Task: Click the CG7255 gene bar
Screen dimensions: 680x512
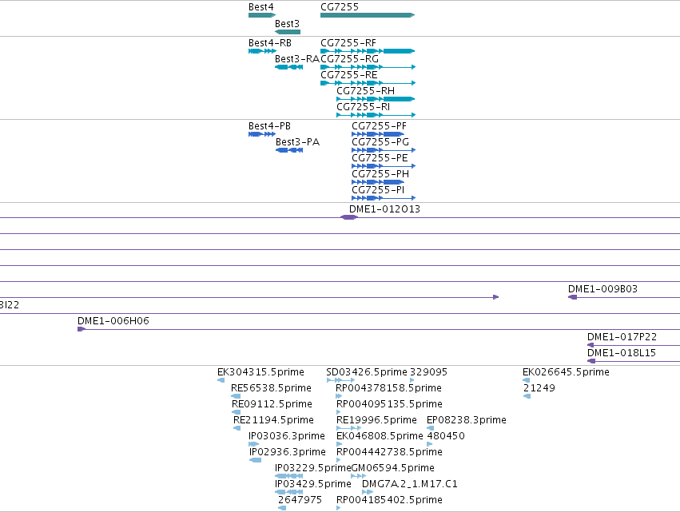Action: coord(368,15)
